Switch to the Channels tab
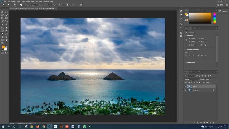Screen dimensions: 229x129 (193, 72)
